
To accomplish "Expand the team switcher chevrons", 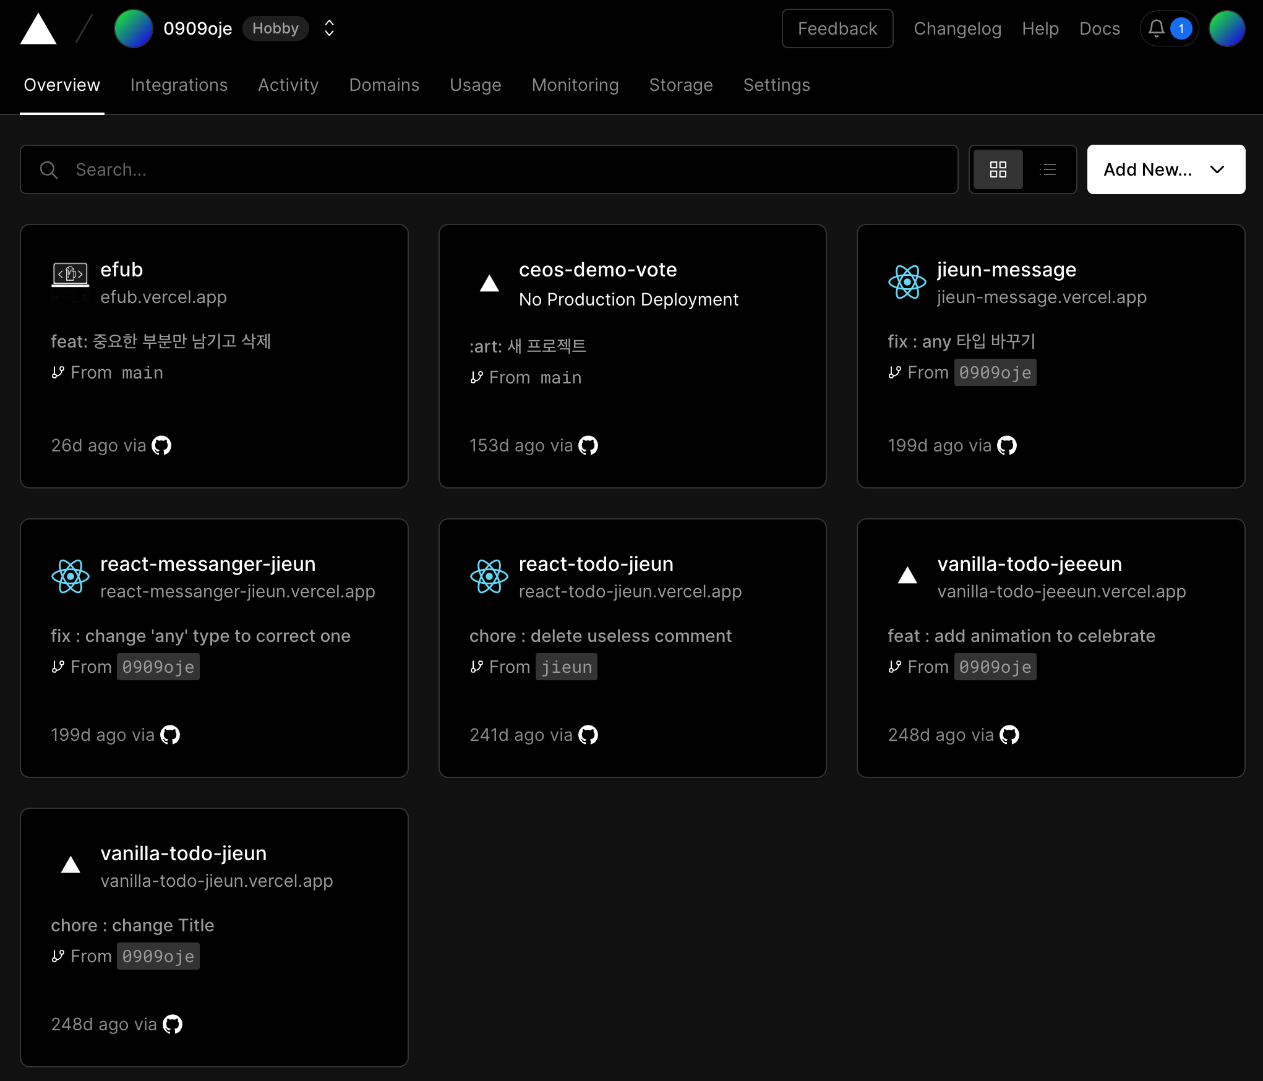I will coord(329,28).
